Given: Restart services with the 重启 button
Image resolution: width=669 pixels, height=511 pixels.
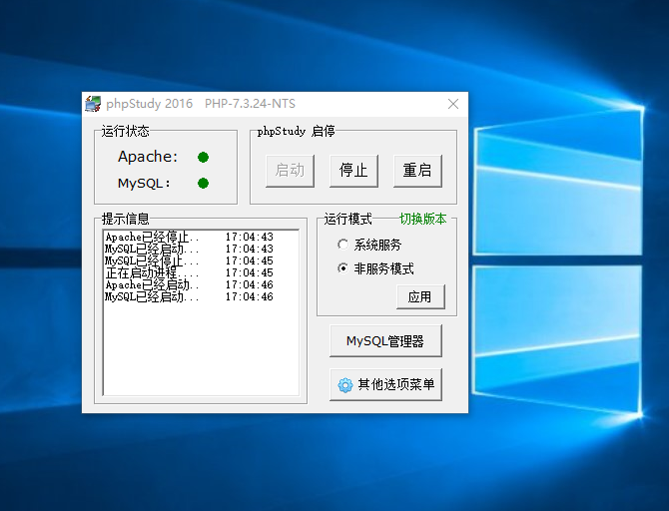Looking at the screenshot, I should tap(417, 171).
